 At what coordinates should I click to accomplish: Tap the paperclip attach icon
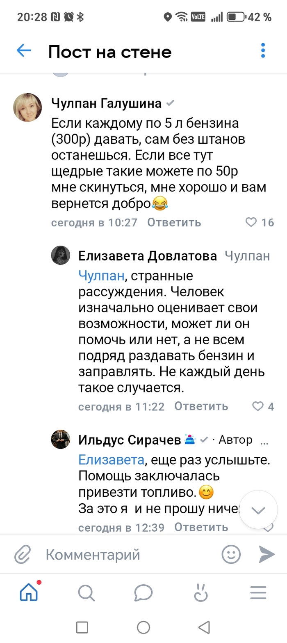coord(23,555)
